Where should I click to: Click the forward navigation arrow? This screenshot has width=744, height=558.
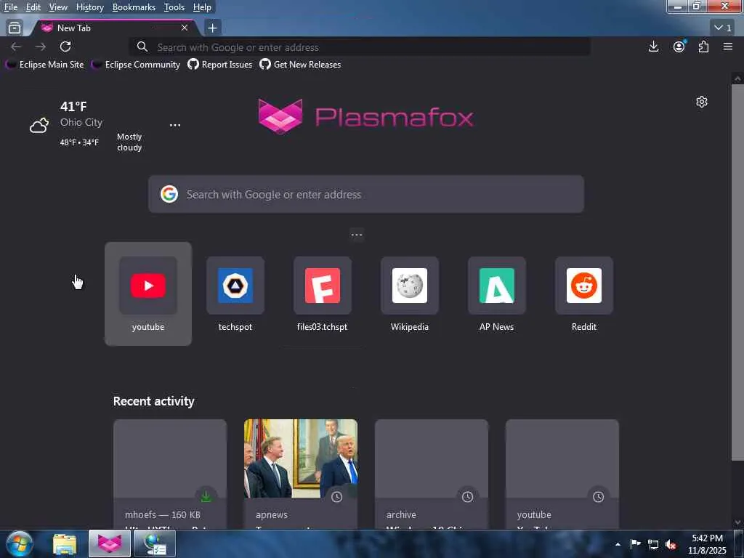pyautogui.click(x=41, y=46)
